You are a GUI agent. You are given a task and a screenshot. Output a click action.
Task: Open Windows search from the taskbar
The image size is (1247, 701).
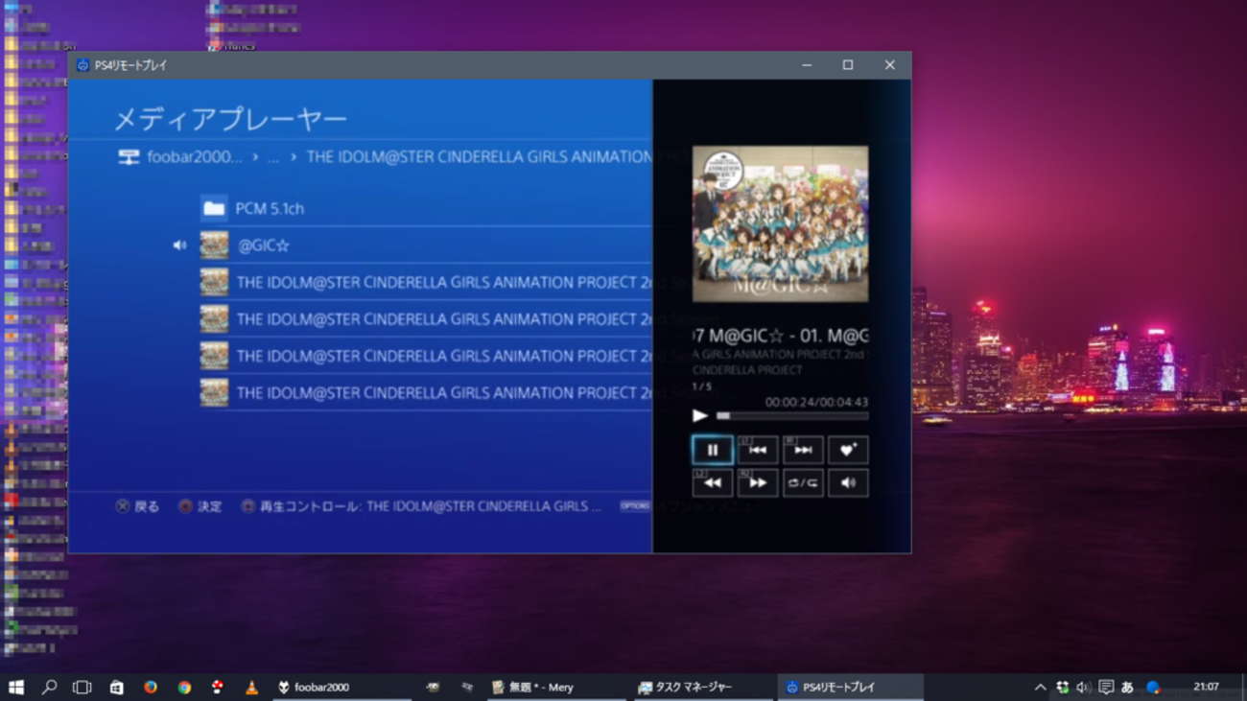click(x=49, y=687)
